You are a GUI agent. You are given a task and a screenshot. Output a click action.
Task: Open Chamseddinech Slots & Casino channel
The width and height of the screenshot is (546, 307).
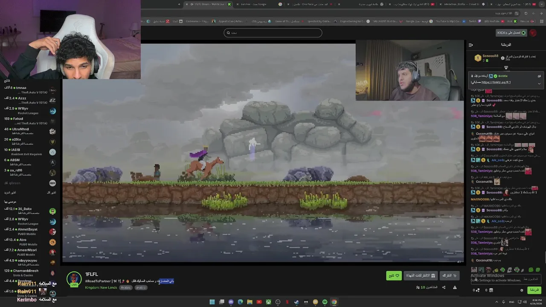coord(30,273)
